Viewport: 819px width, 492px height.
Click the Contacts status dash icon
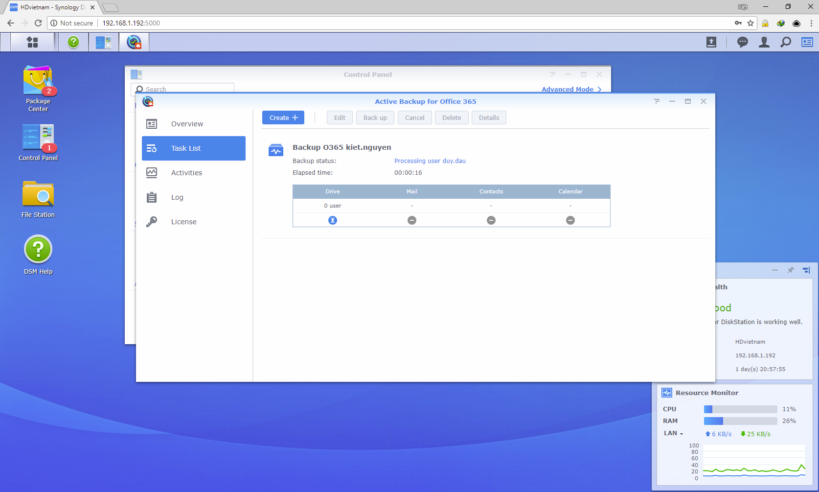pos(491,220)
